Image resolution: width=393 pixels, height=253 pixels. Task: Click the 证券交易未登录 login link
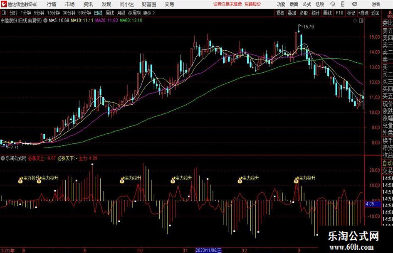pos(227,4)
